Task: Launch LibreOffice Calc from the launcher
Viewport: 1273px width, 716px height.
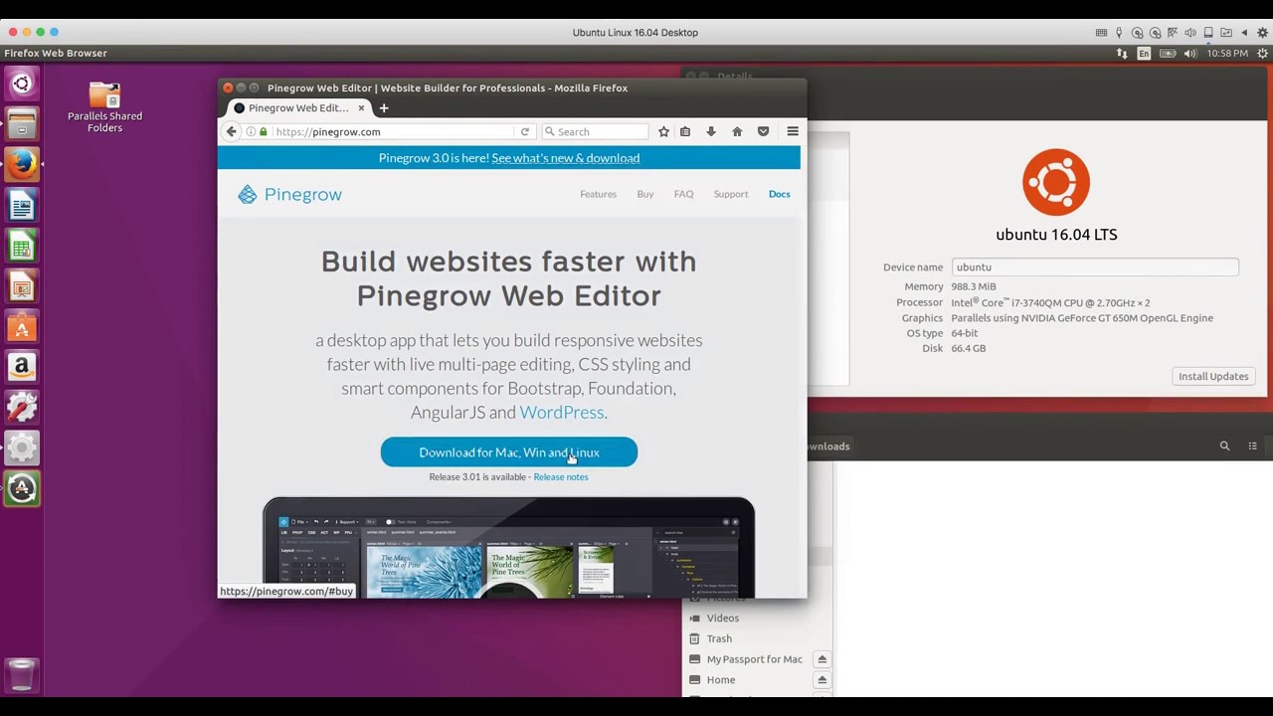Action: (x=22, y=247)
